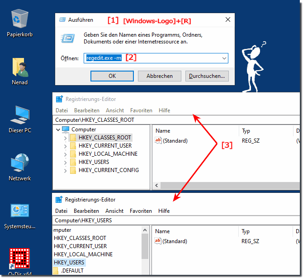Viewport: 303px width, 278px height.
Task: Click the lower editor tree's vertical scrollbar thumb
Action: [145, 246]
